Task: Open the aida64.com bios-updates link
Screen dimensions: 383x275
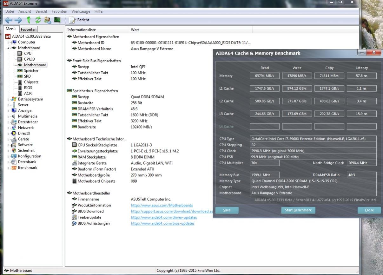Action: coord(163,223)
